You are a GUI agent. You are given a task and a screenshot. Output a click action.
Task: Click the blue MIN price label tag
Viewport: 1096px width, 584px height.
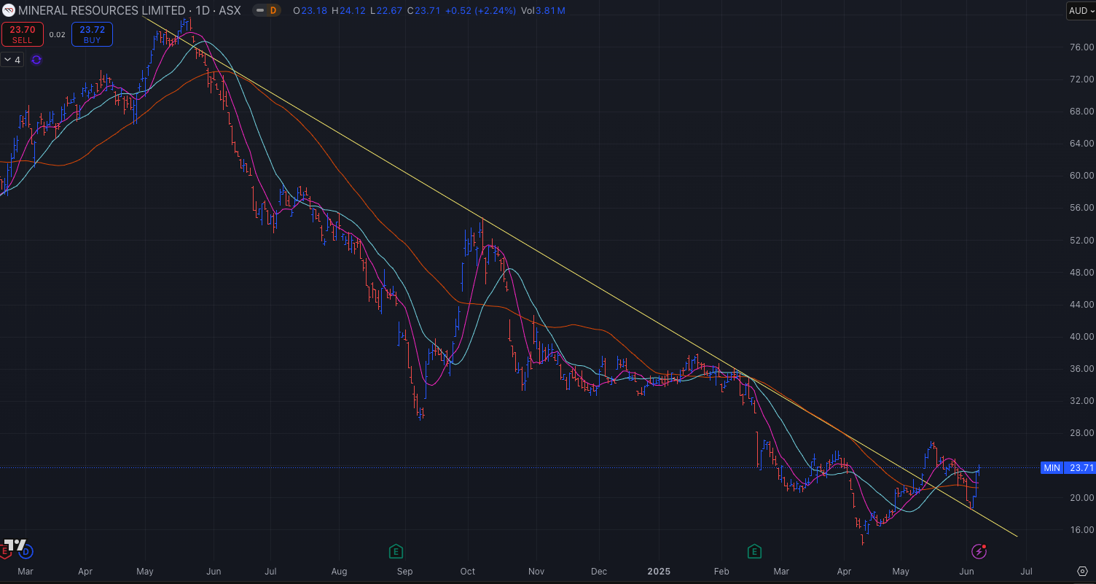(x=1052, y=468)
